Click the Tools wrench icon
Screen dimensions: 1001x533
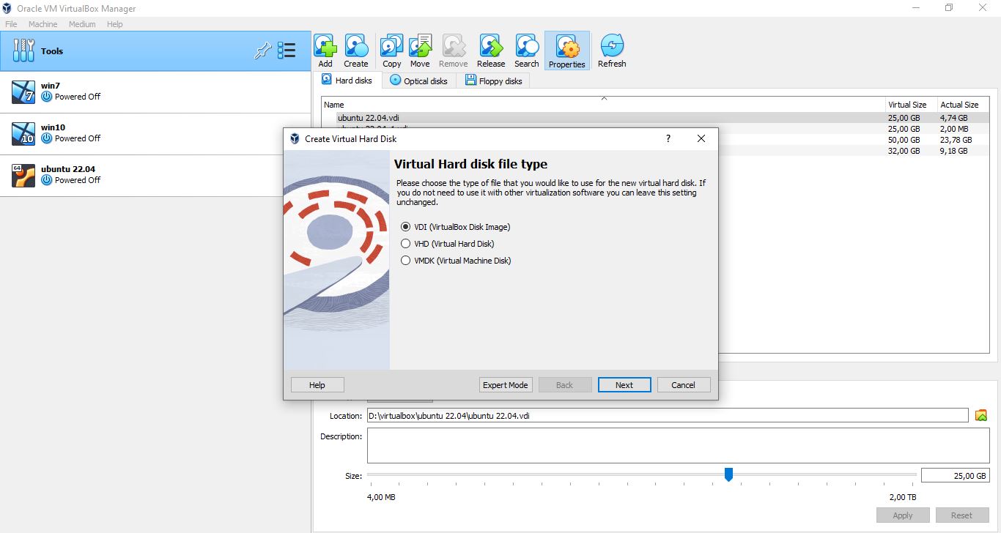(23, 51)
